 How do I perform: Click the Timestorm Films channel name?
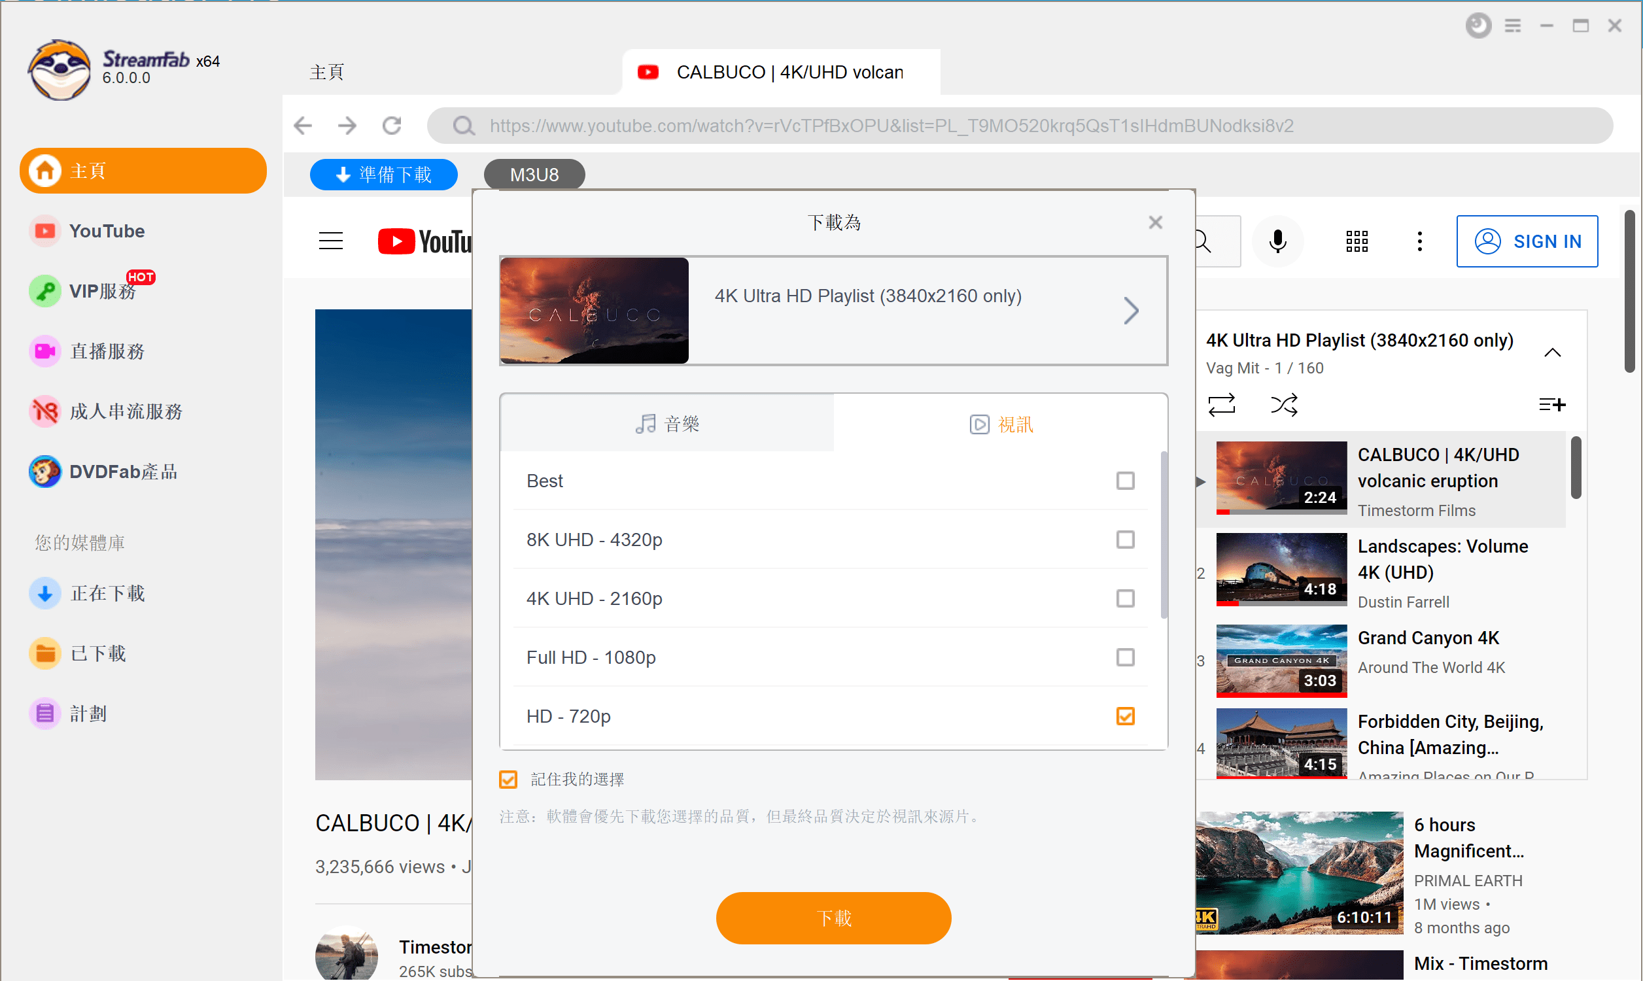[1415, 510]
